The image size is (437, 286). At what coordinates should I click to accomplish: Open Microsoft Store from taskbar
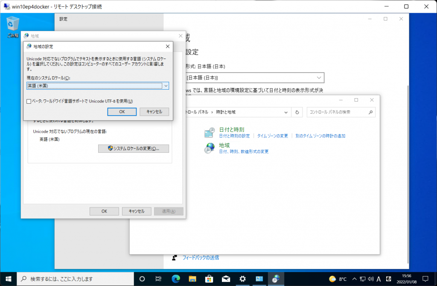(209, 279)
